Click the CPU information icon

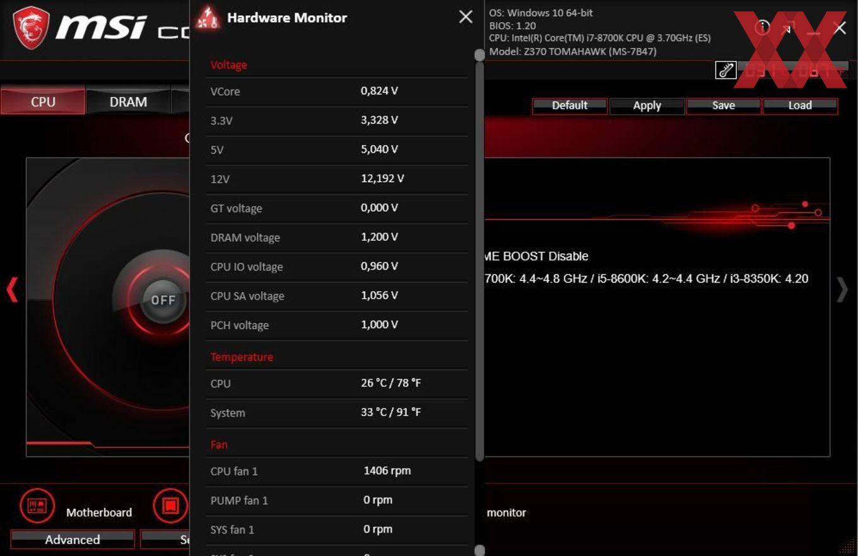point(170,506)
